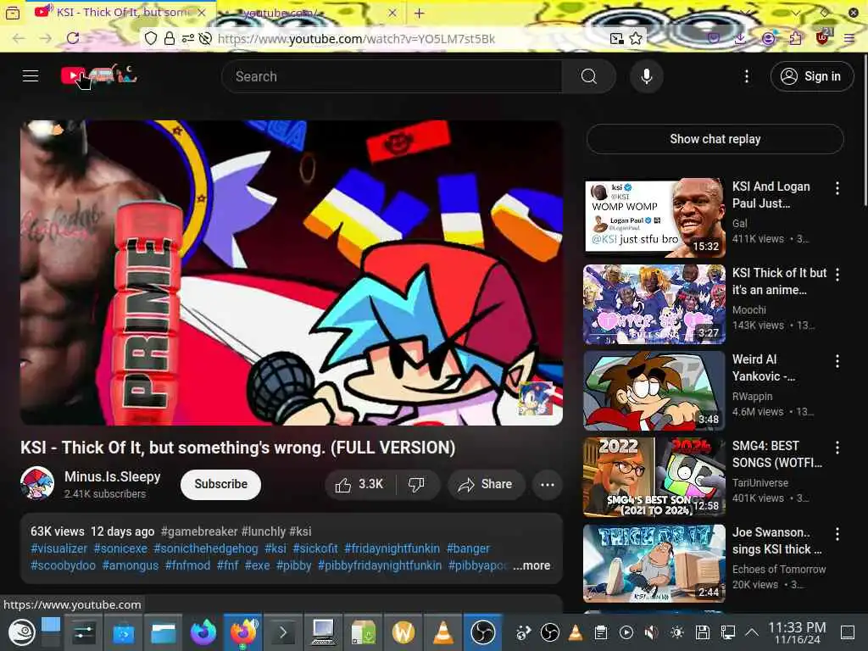Go forward with browser forward arrow
Image resolution: width=868 pixels, height=651 pixels.
point(46,38)
